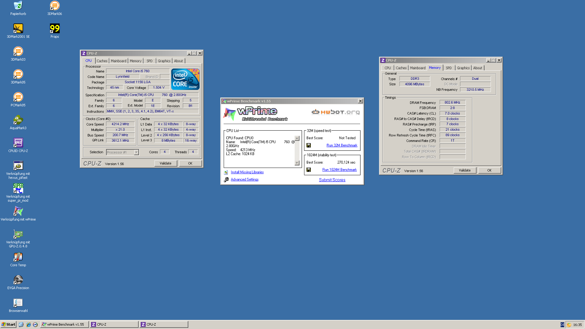
Task: Select the second CPU-Z taskbar button
Action: (x=164, y=325)
